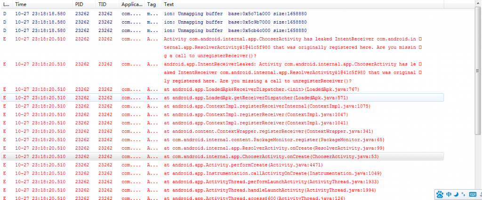The image size is (482, 200).
Task: Select the ContextImpl.java:1047 stack trace row
Action: pyautogui.click(x=222, y=115)
